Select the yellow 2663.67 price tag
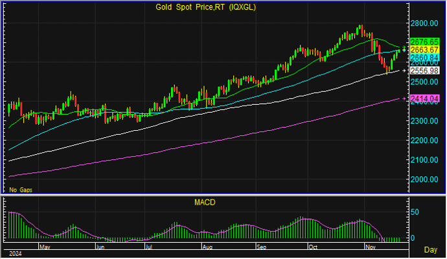The image size is (447, 259). coord(425,50)
